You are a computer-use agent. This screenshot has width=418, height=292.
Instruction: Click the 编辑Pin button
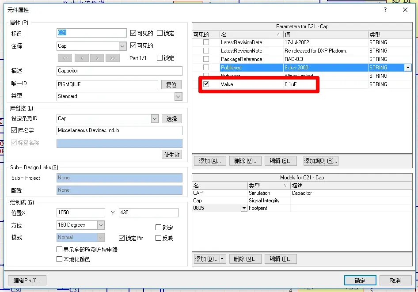click(27, 281)
